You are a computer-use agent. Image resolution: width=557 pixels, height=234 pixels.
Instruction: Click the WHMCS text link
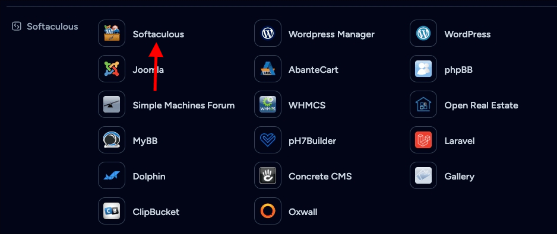[307, 105]
